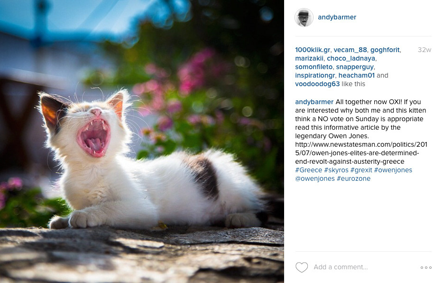Browse the #eurozone hashtag
Image resolution: width=443 pixels, height=283 pixels.
pyautogui.click(x=353, y=178)
